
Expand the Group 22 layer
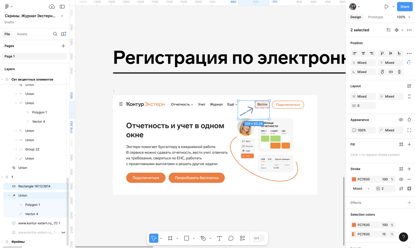[x=16, y=149]
